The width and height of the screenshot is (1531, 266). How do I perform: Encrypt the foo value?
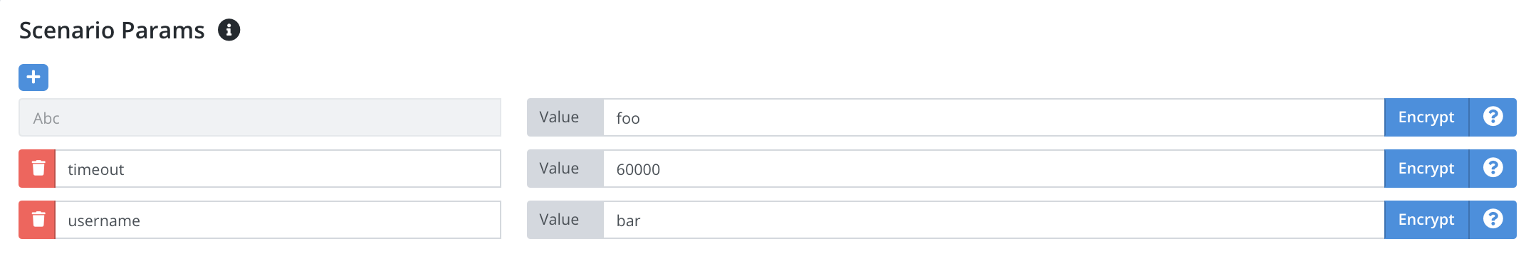point(1426,117)
